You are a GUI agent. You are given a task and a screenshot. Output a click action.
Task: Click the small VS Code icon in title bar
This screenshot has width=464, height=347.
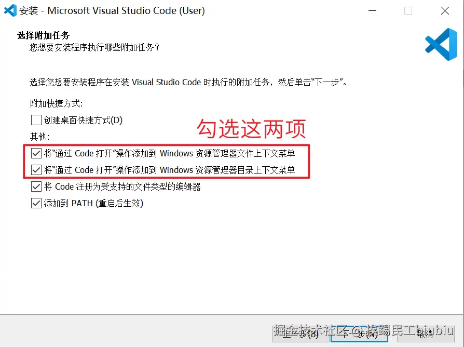(10, 10)
